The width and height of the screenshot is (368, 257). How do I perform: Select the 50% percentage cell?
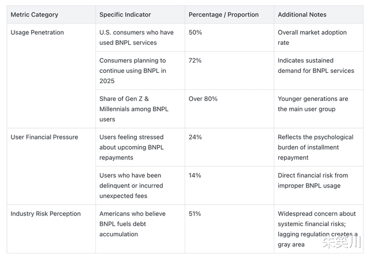195,33
